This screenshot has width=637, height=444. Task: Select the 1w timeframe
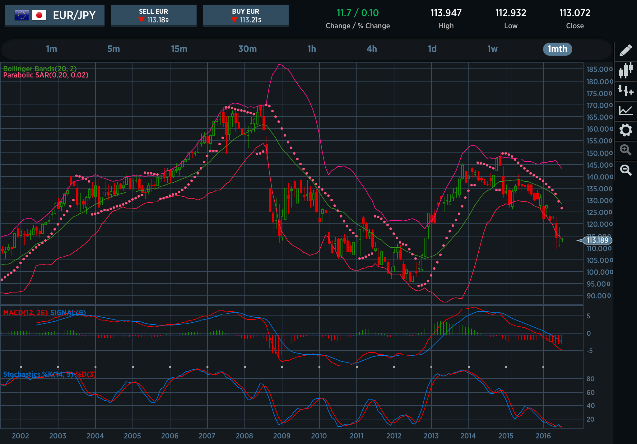492,49
